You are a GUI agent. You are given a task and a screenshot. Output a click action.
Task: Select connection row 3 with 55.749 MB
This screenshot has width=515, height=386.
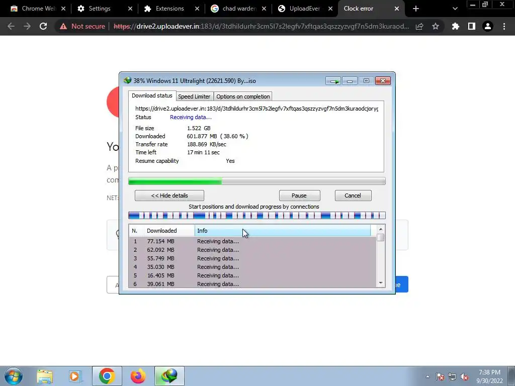click(252, 258)
